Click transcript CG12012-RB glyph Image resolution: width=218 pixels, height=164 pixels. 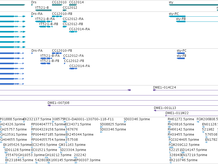[65, 27]
